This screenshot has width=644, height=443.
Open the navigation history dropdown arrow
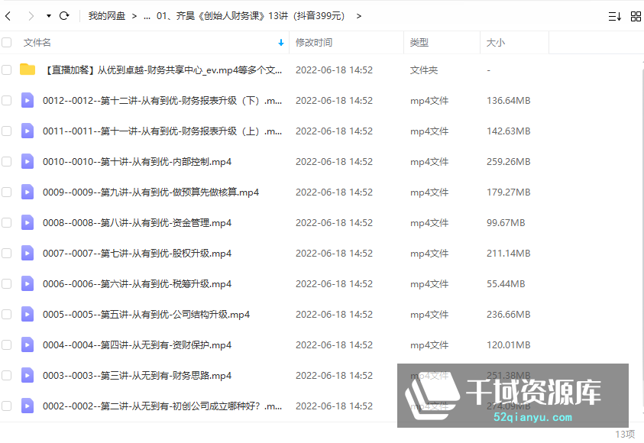[48, 16]
